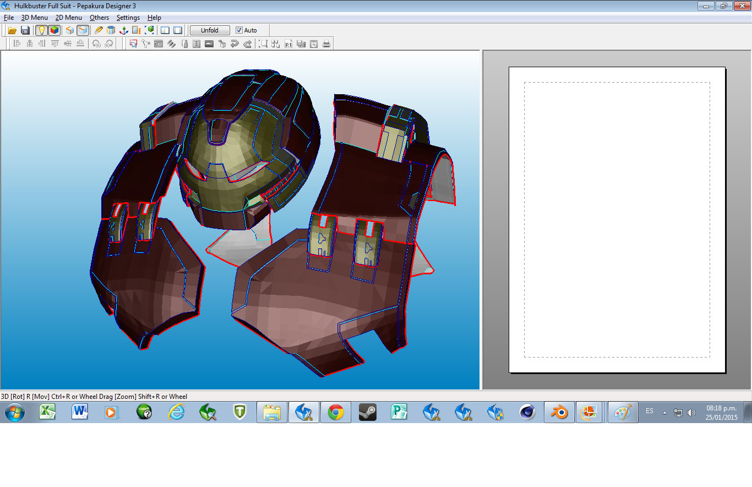The image size is (752, 487).
Task: Open Steam from the taskbar
Action: [x=368, y=412]
